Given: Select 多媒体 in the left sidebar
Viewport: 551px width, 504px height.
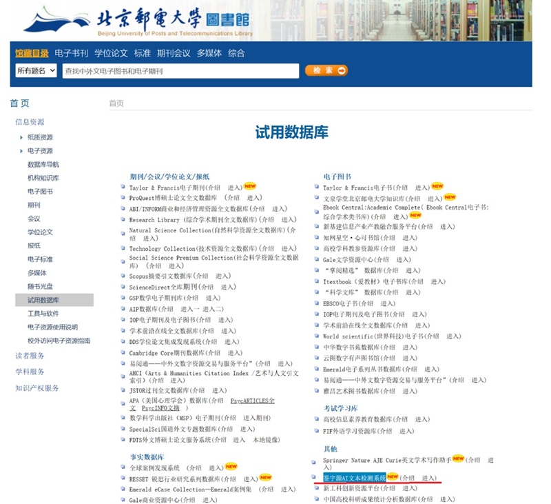Looking at the screenshot, I should [x=37, y=273].
